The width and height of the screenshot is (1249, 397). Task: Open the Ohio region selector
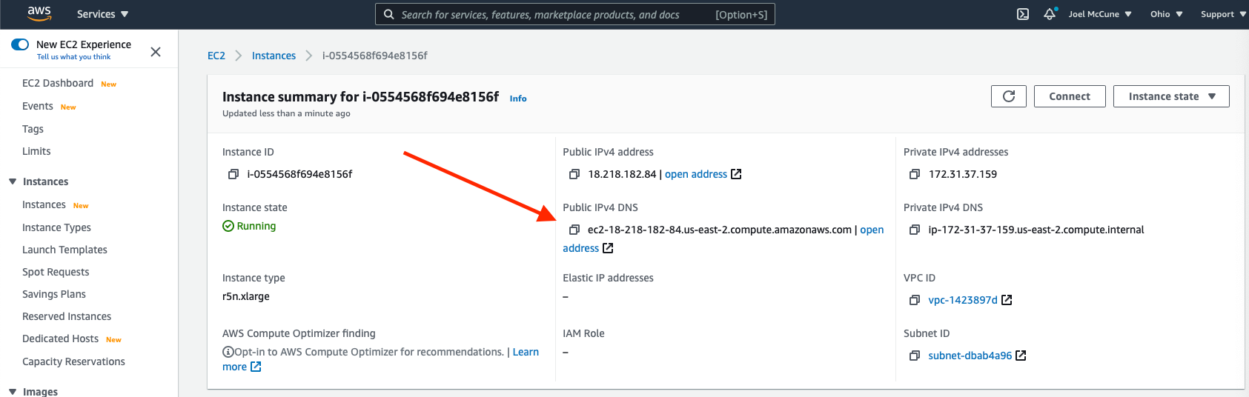point(1166,14)
